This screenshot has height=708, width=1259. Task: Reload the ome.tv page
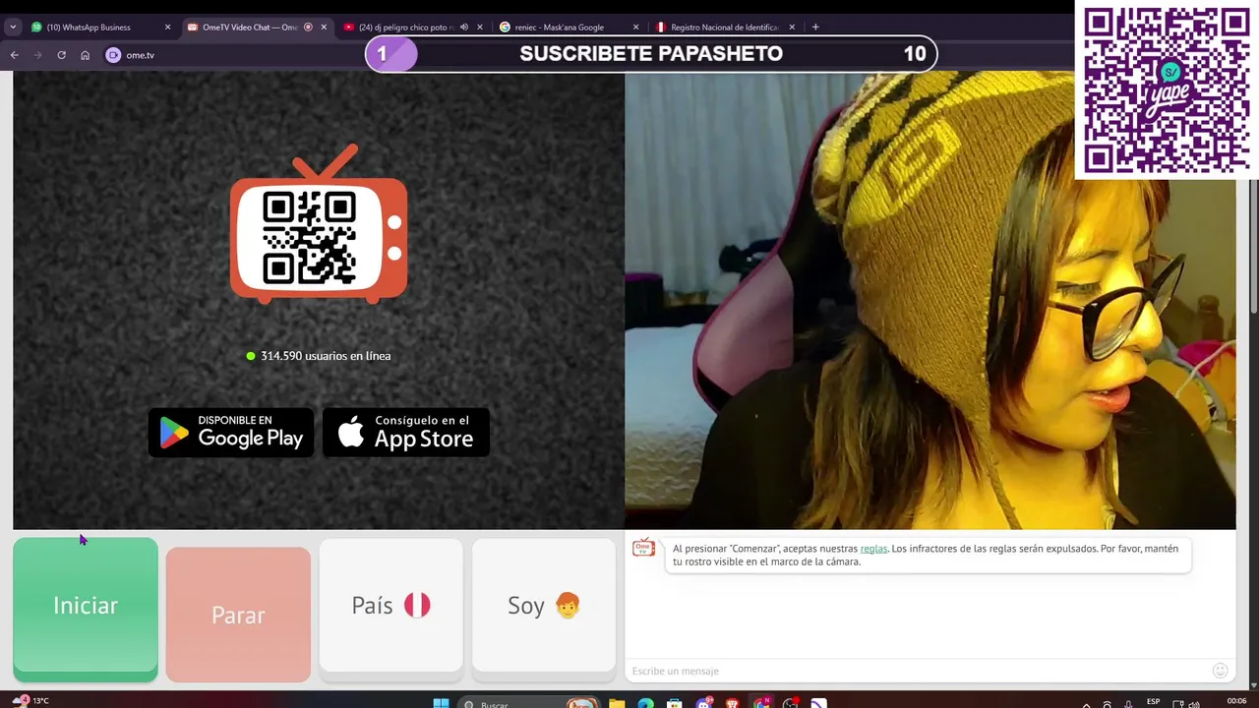click(61, 55)
